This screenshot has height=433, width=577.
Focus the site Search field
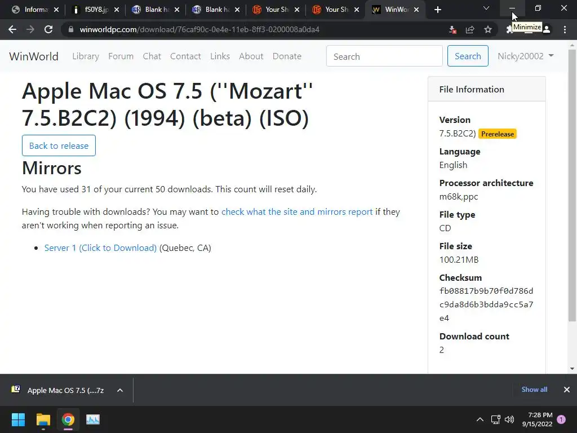(x=384, y=56)
